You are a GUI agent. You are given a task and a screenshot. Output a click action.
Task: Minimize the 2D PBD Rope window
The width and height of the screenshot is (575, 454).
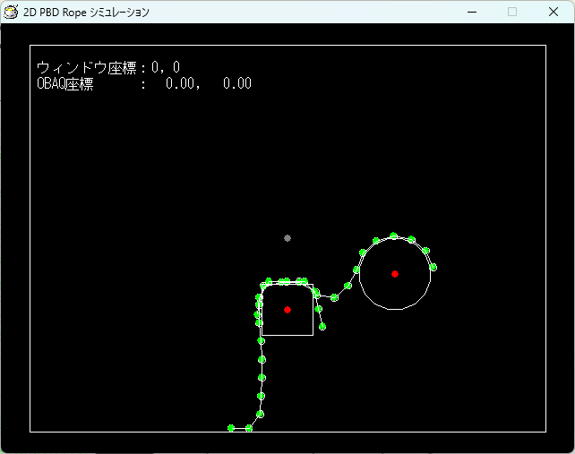472,13
